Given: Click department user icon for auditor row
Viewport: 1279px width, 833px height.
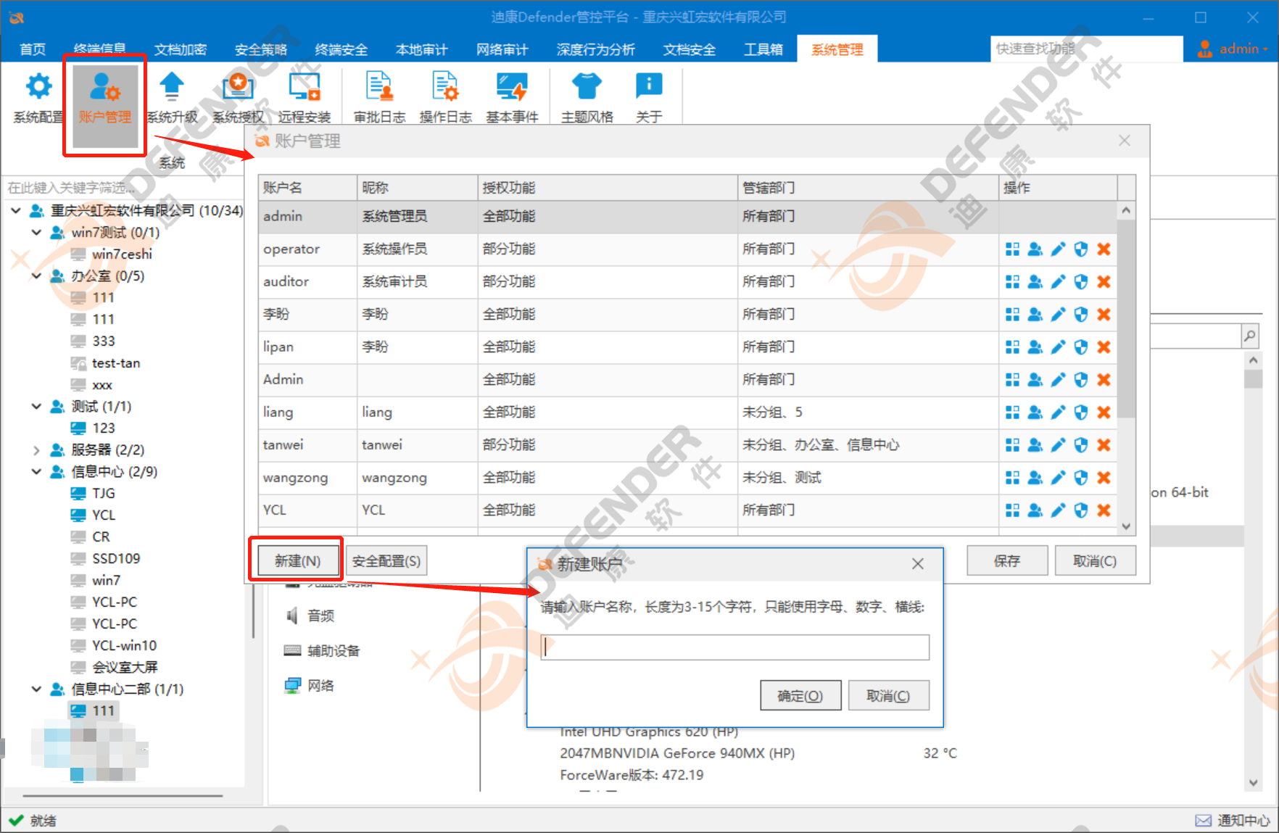Looking at the screenshot, I should 1035,282.
